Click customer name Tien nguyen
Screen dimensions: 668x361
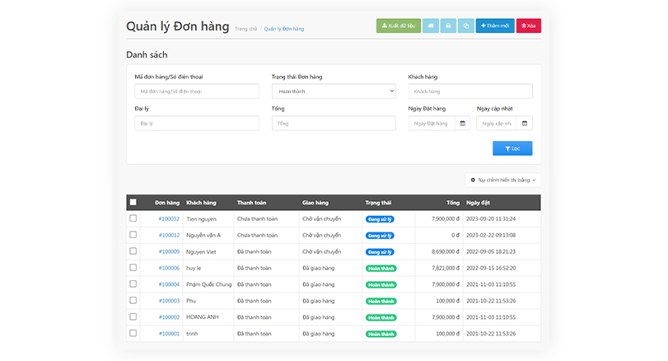point(201,218)
